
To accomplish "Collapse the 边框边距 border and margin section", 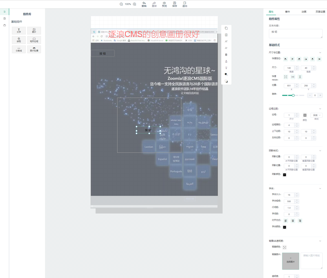I will (320, 109).
